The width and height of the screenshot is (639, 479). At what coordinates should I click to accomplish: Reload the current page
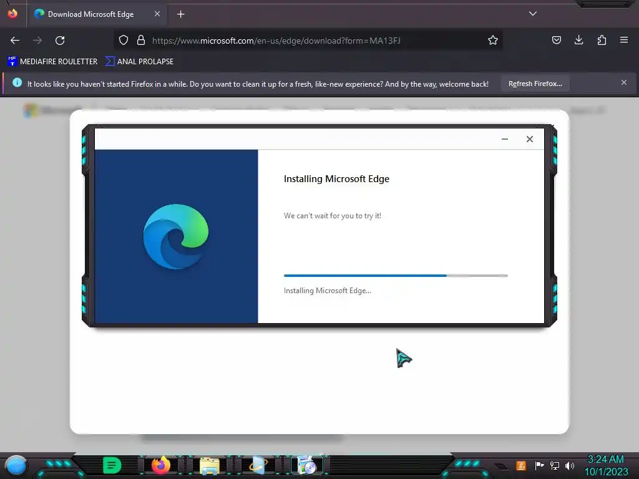(x=60, y=41)
